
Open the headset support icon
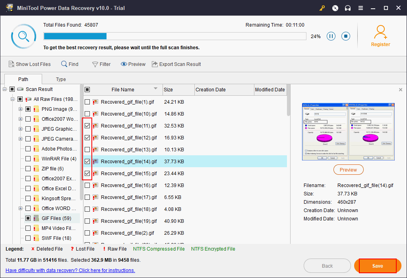[x=348, y=8]
